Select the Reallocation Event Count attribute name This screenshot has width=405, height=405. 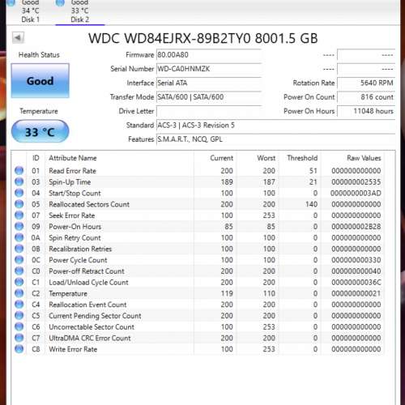[x=87, y=305]
